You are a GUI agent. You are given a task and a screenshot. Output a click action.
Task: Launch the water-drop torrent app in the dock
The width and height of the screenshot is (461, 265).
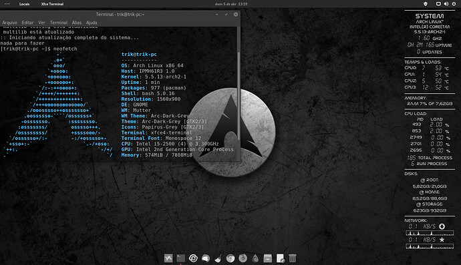pos(255,258)
